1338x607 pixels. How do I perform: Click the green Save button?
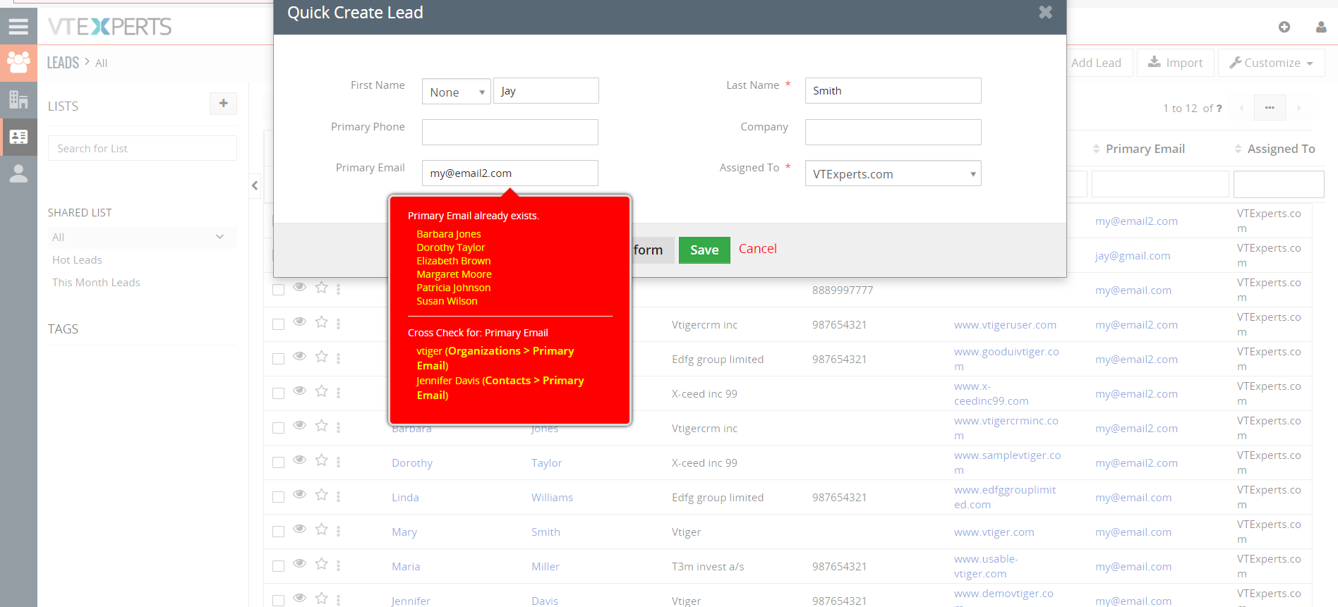point(704,250)
